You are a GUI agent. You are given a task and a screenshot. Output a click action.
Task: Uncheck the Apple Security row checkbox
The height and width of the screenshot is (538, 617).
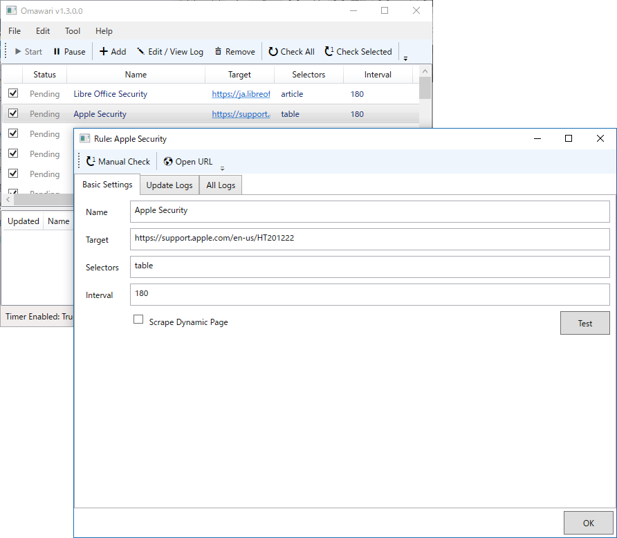(13, 113)
